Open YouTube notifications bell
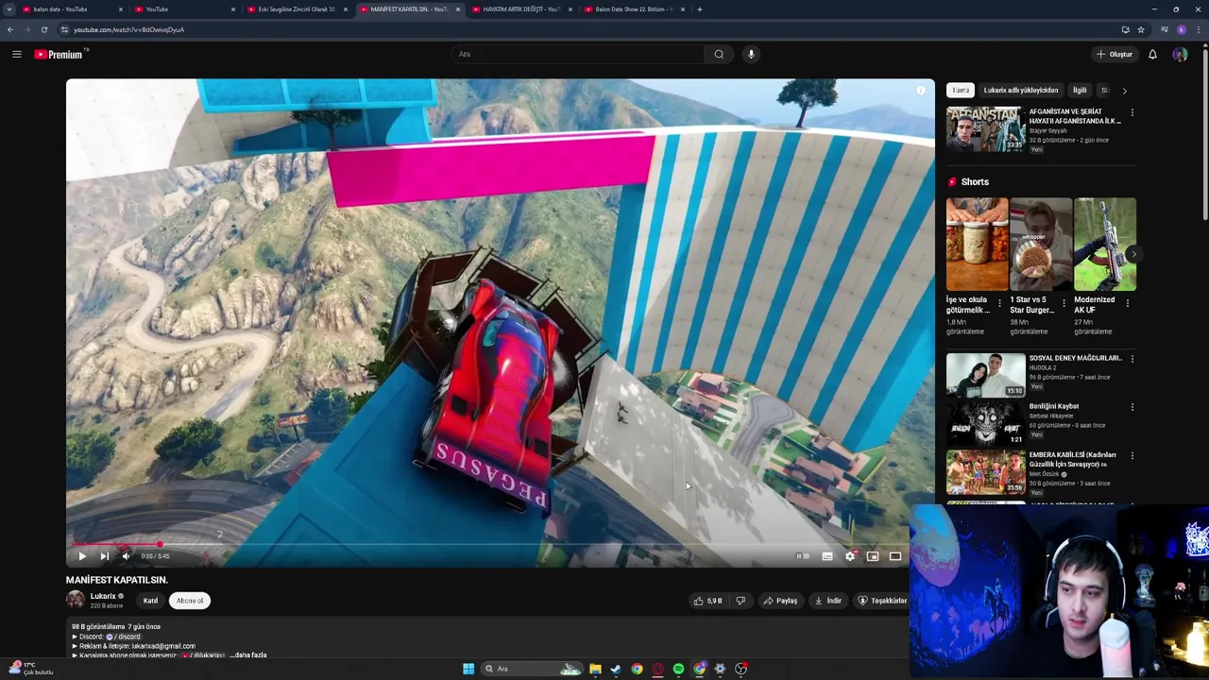 click(1152, 54)
